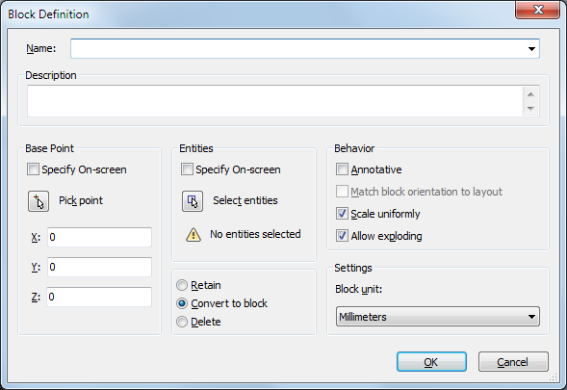This screenshot has width=567, height=390.
Task: Click the Pick point icon button
Action: coord(39,201)
